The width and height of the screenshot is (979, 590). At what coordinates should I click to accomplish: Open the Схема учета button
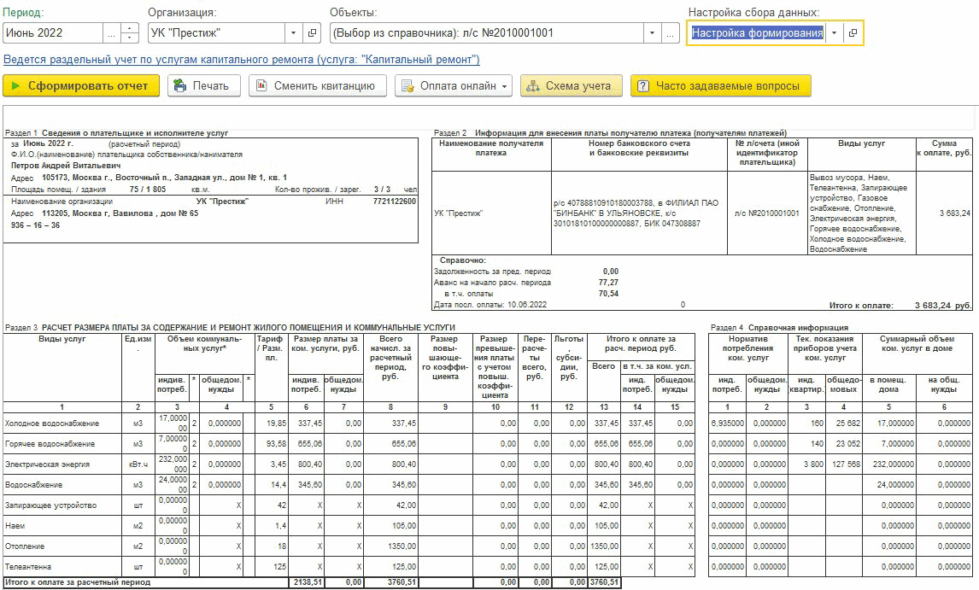coord(572,86)
